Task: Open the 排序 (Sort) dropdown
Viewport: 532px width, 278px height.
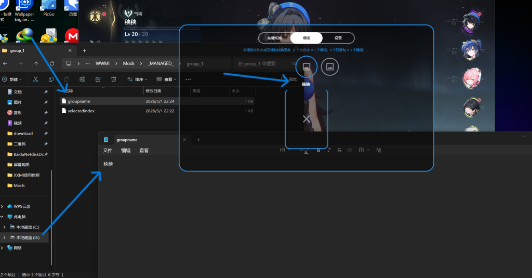Action: click(137, 80)
